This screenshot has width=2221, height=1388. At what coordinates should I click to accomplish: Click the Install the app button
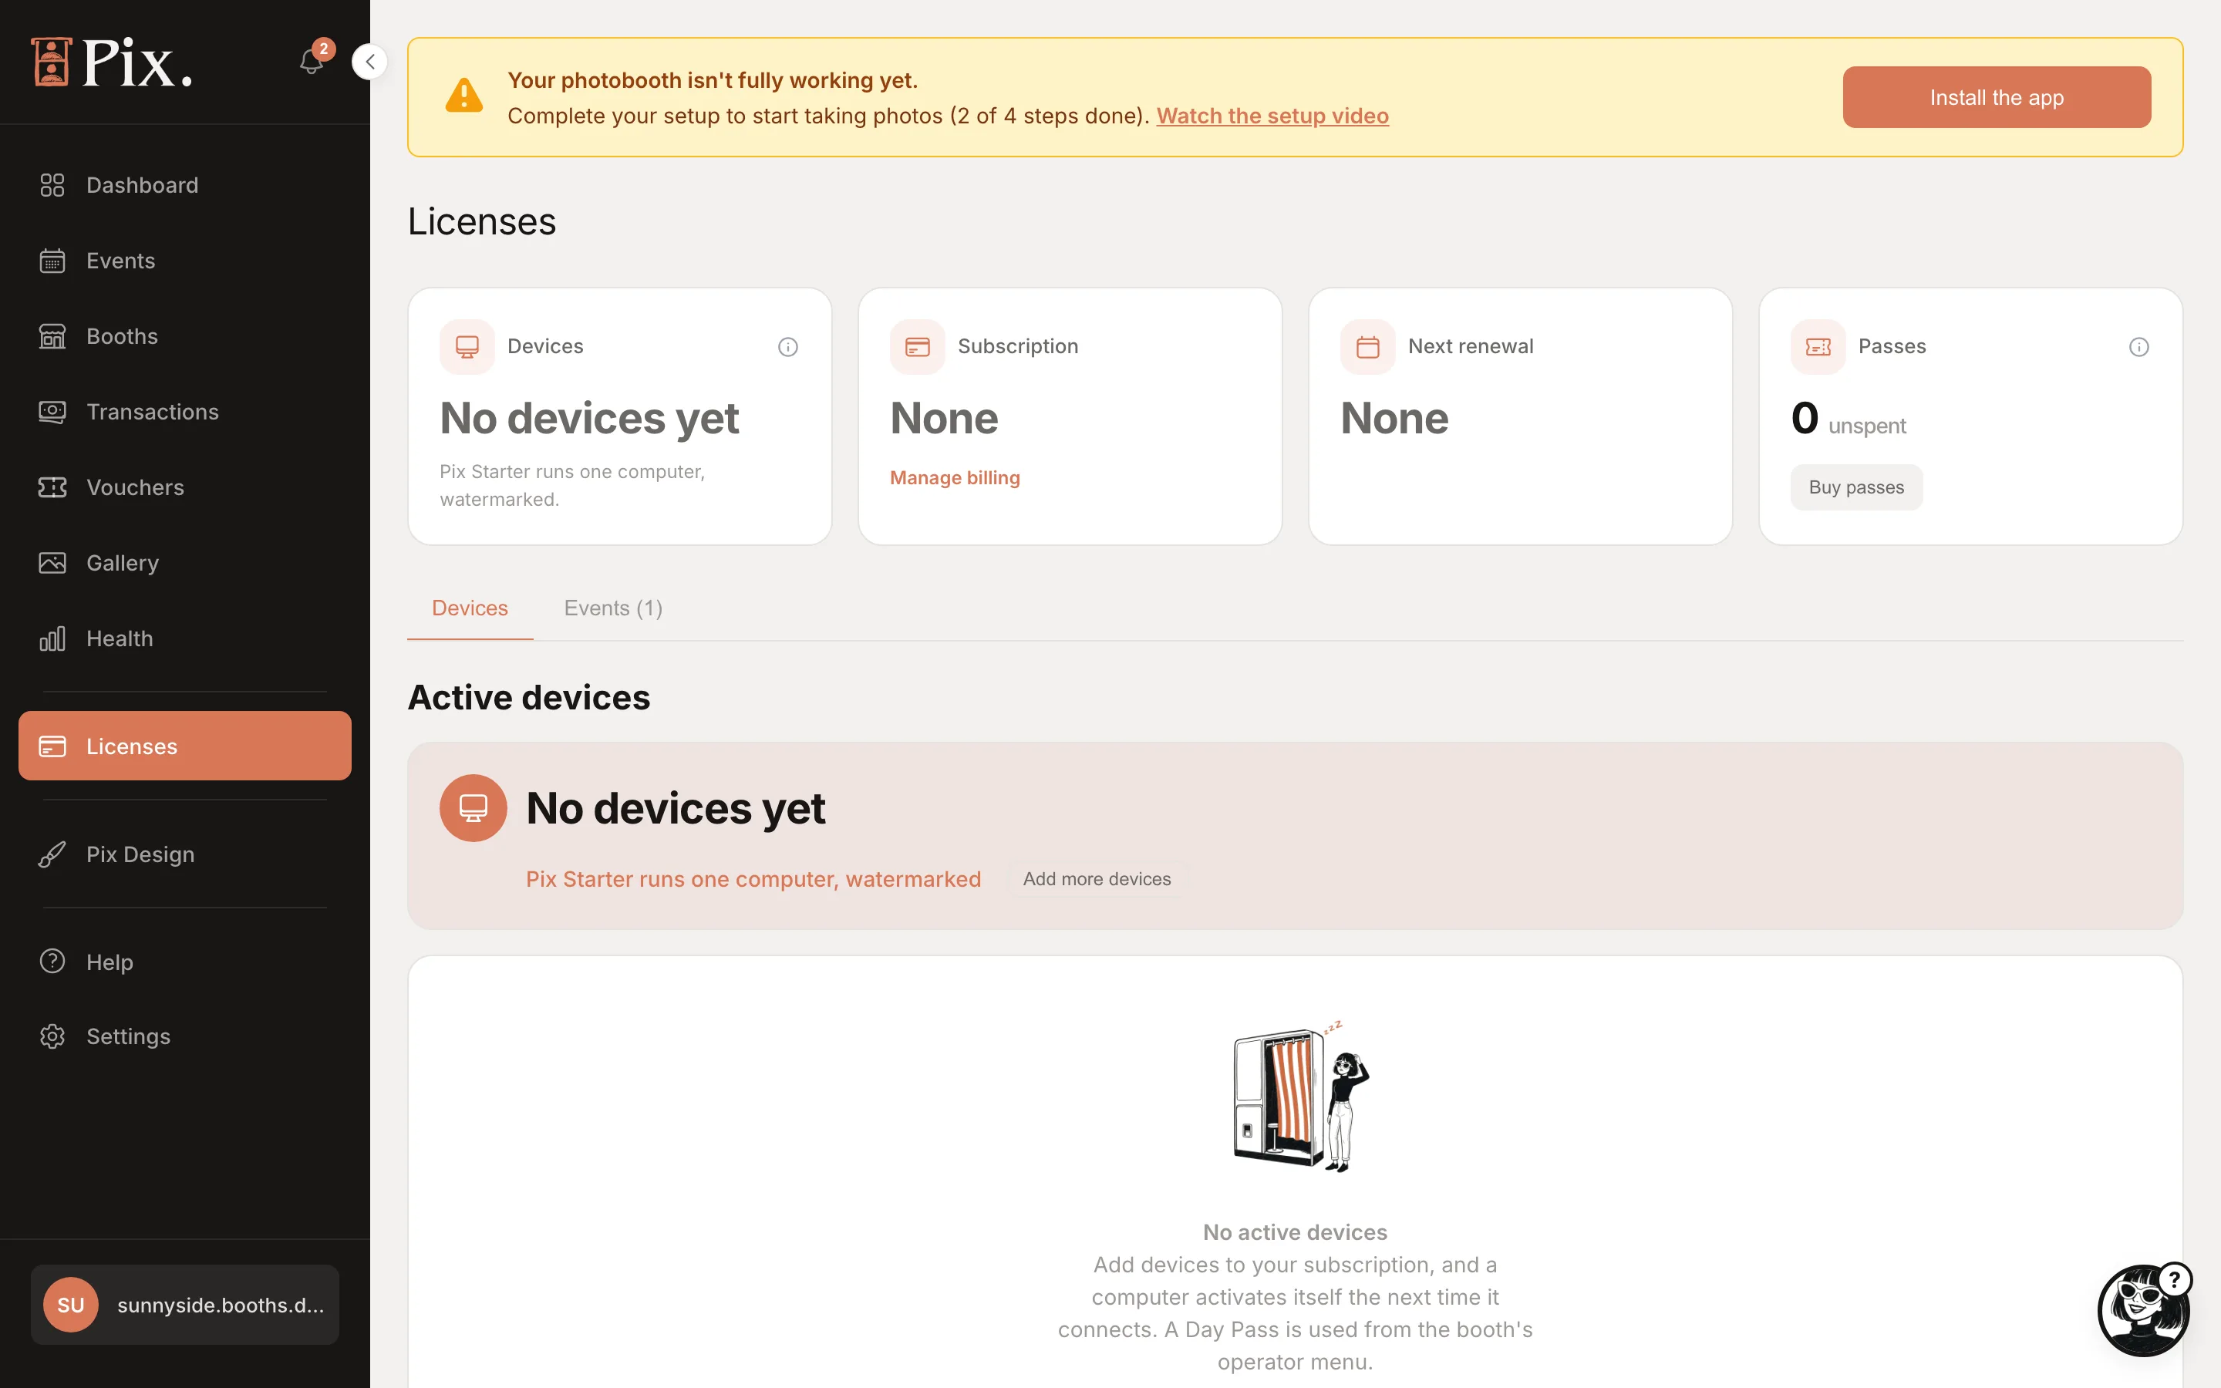[x=1996, y=97]
